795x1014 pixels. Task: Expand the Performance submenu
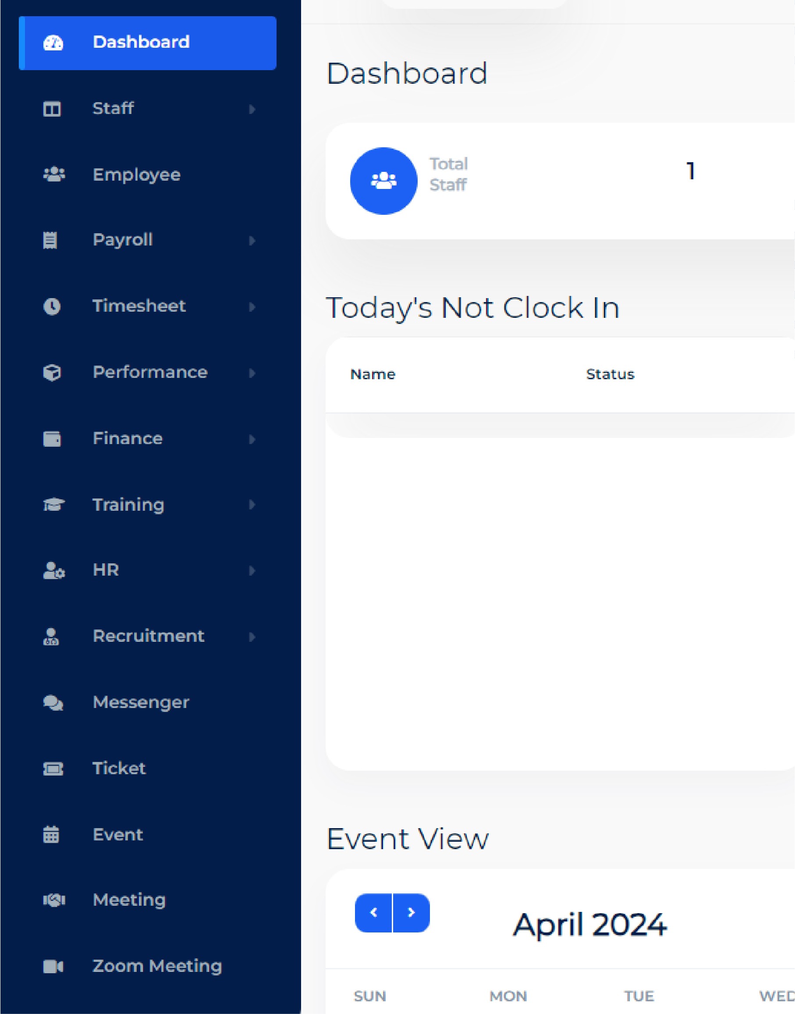pyautogui.click(x=252, y=373)
